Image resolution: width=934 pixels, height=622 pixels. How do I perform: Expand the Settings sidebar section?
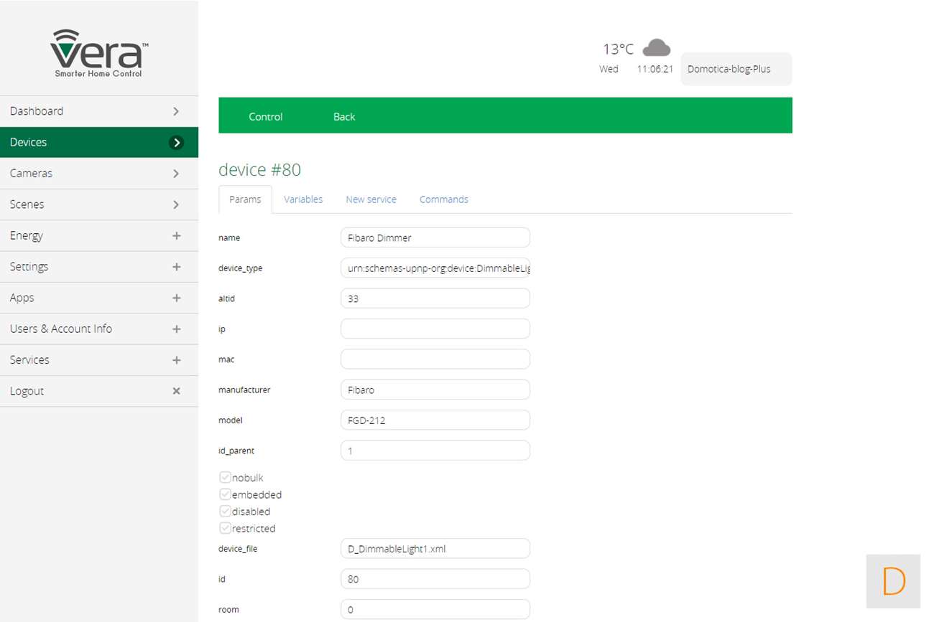point(176,267)
